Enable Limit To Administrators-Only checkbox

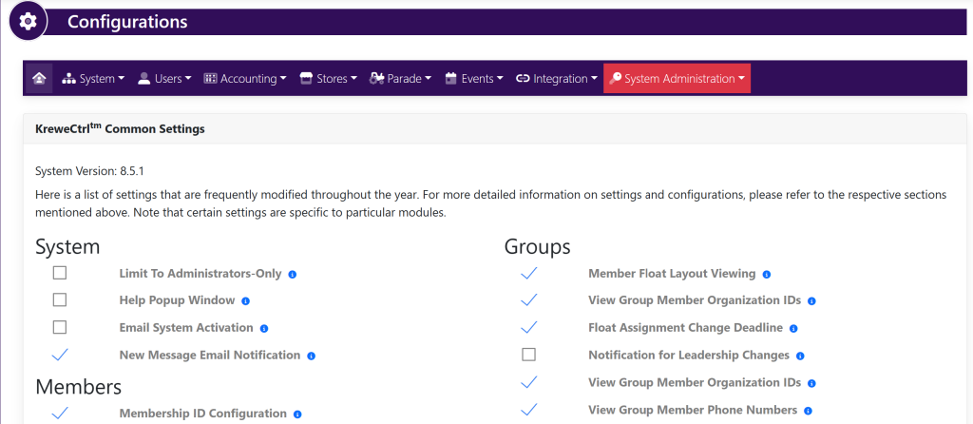[60, 273]
